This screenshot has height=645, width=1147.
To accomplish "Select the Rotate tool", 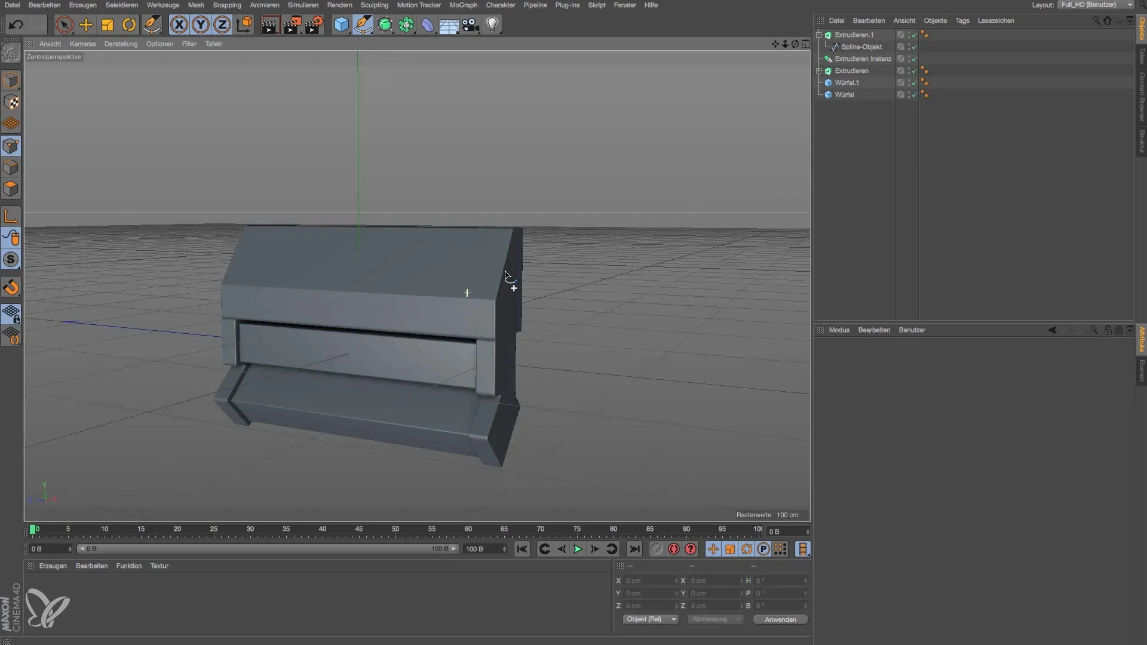I will (129, 24).
